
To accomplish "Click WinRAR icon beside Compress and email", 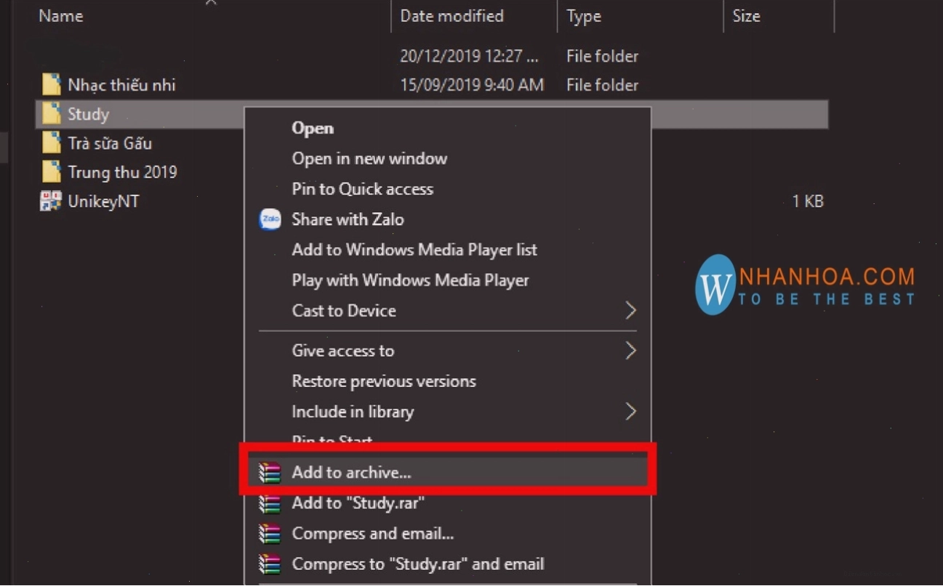I will coord(270,534).
